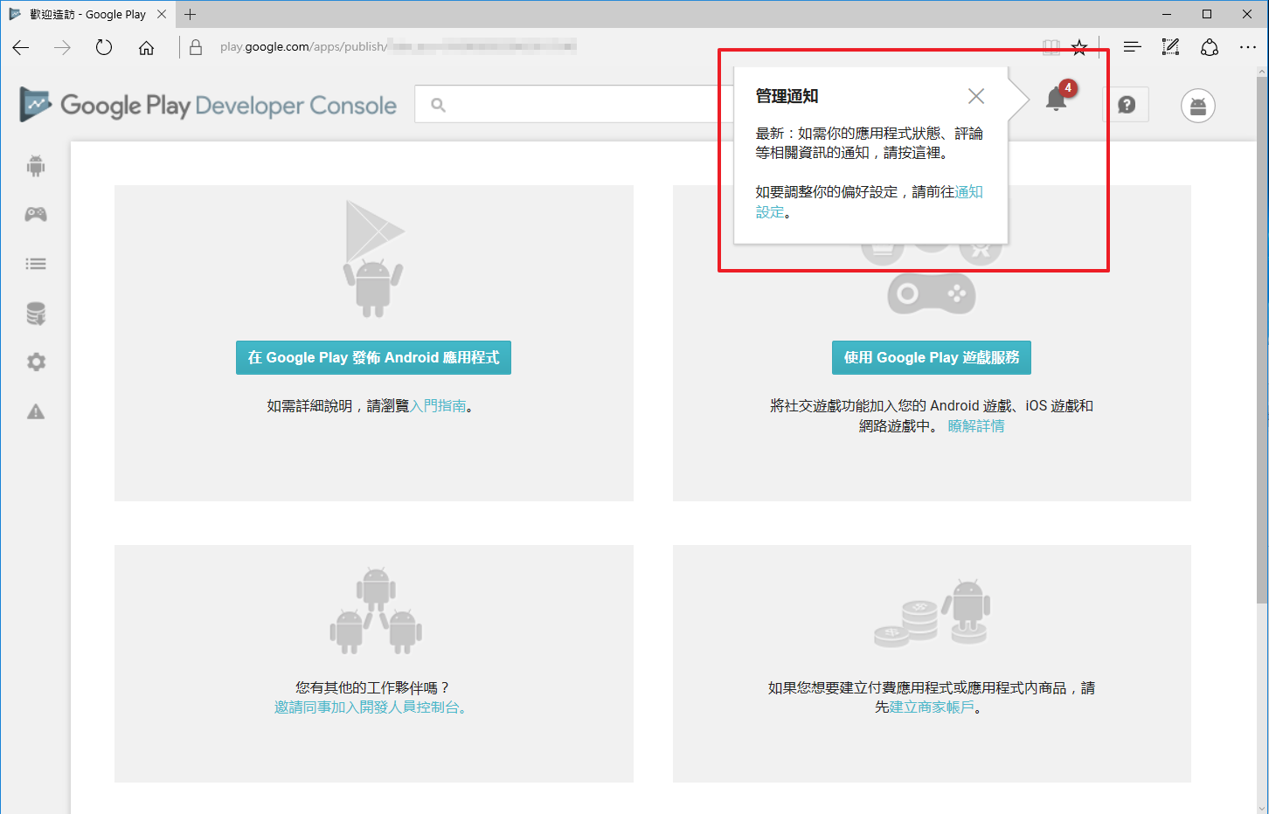Image resolution: width=1269 pixels, height=814 pixels.
Task: Open the All applications Android sidebar icon
Action: coord(36,165)
